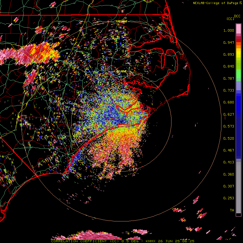
Task: Click the 0.520 scale value
Action: tap(229, 139)
